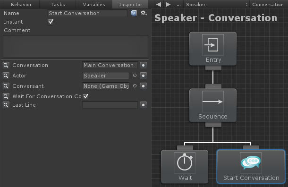This screenshot has width=288, height=187.
Task: Toggle the Wait For Conversation Complete checkbox
Action: pos(85,96)
